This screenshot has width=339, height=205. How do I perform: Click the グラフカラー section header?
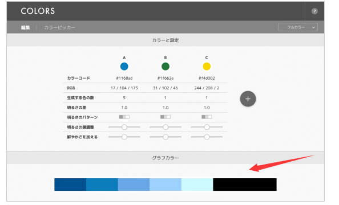pos(166,158)
